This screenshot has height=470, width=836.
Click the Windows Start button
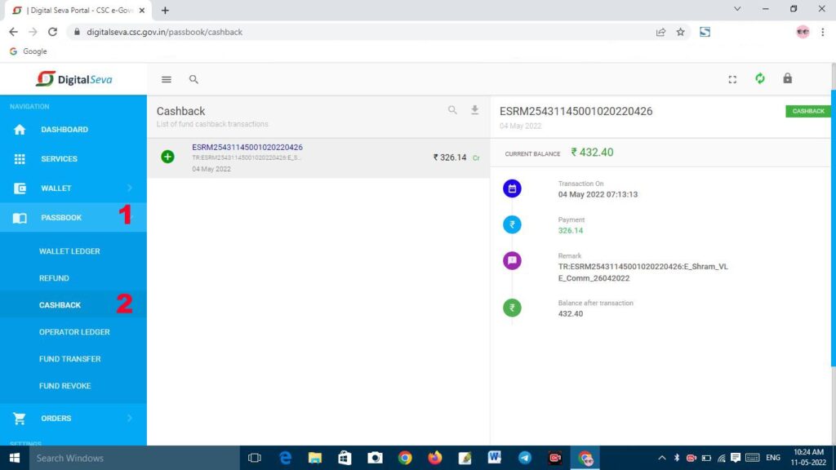coord(15,458)
